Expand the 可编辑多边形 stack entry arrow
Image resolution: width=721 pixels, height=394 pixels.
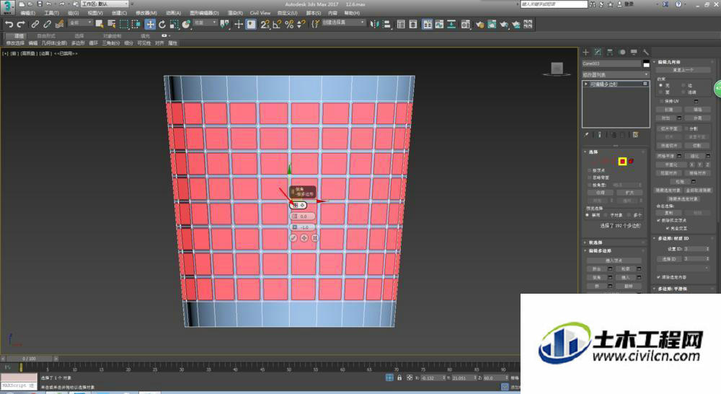pos(585,84)
